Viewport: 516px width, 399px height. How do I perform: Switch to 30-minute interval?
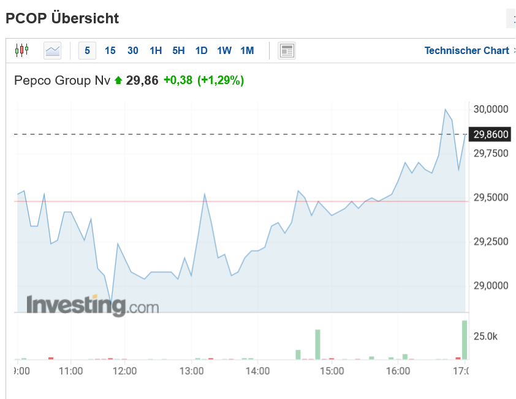click(x=133, y=50)
